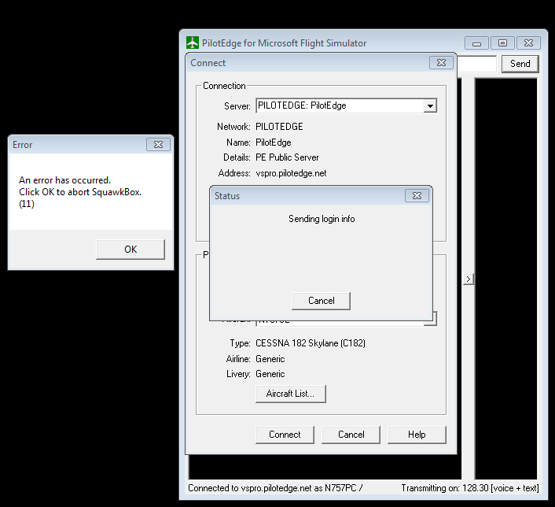Click the server address vspro.pilotedge.net text
Image resolution: width=555 pixels, height=507 pixels.
click(291, 173)
